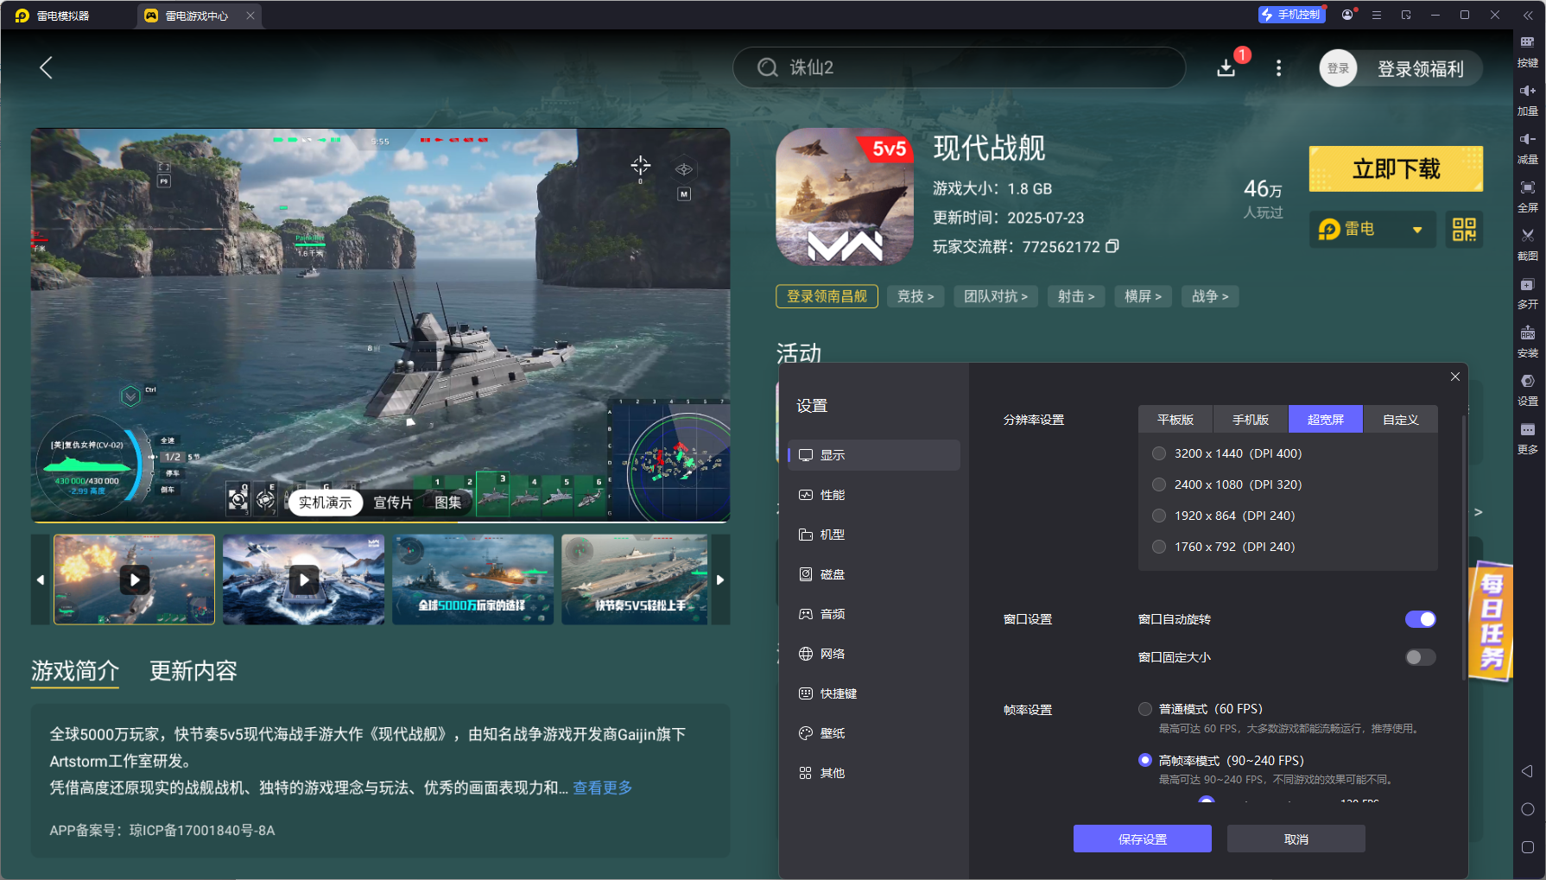This screenshot has height=880, width=1546.
Task: Click the QR code icon
Action: pos(1464,230)
